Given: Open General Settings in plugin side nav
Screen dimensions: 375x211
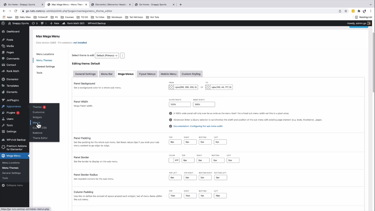Looking at the screenshot, I should [x=46, y=67].
